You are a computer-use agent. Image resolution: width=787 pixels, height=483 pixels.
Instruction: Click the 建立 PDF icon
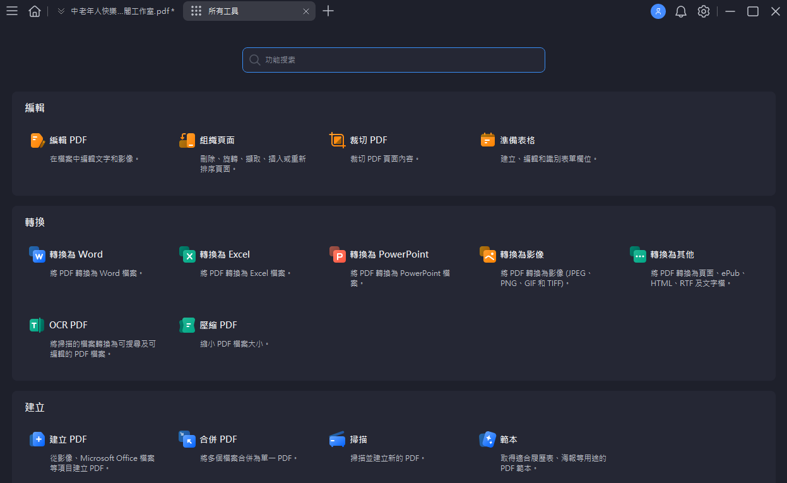(x=37, y=439)
